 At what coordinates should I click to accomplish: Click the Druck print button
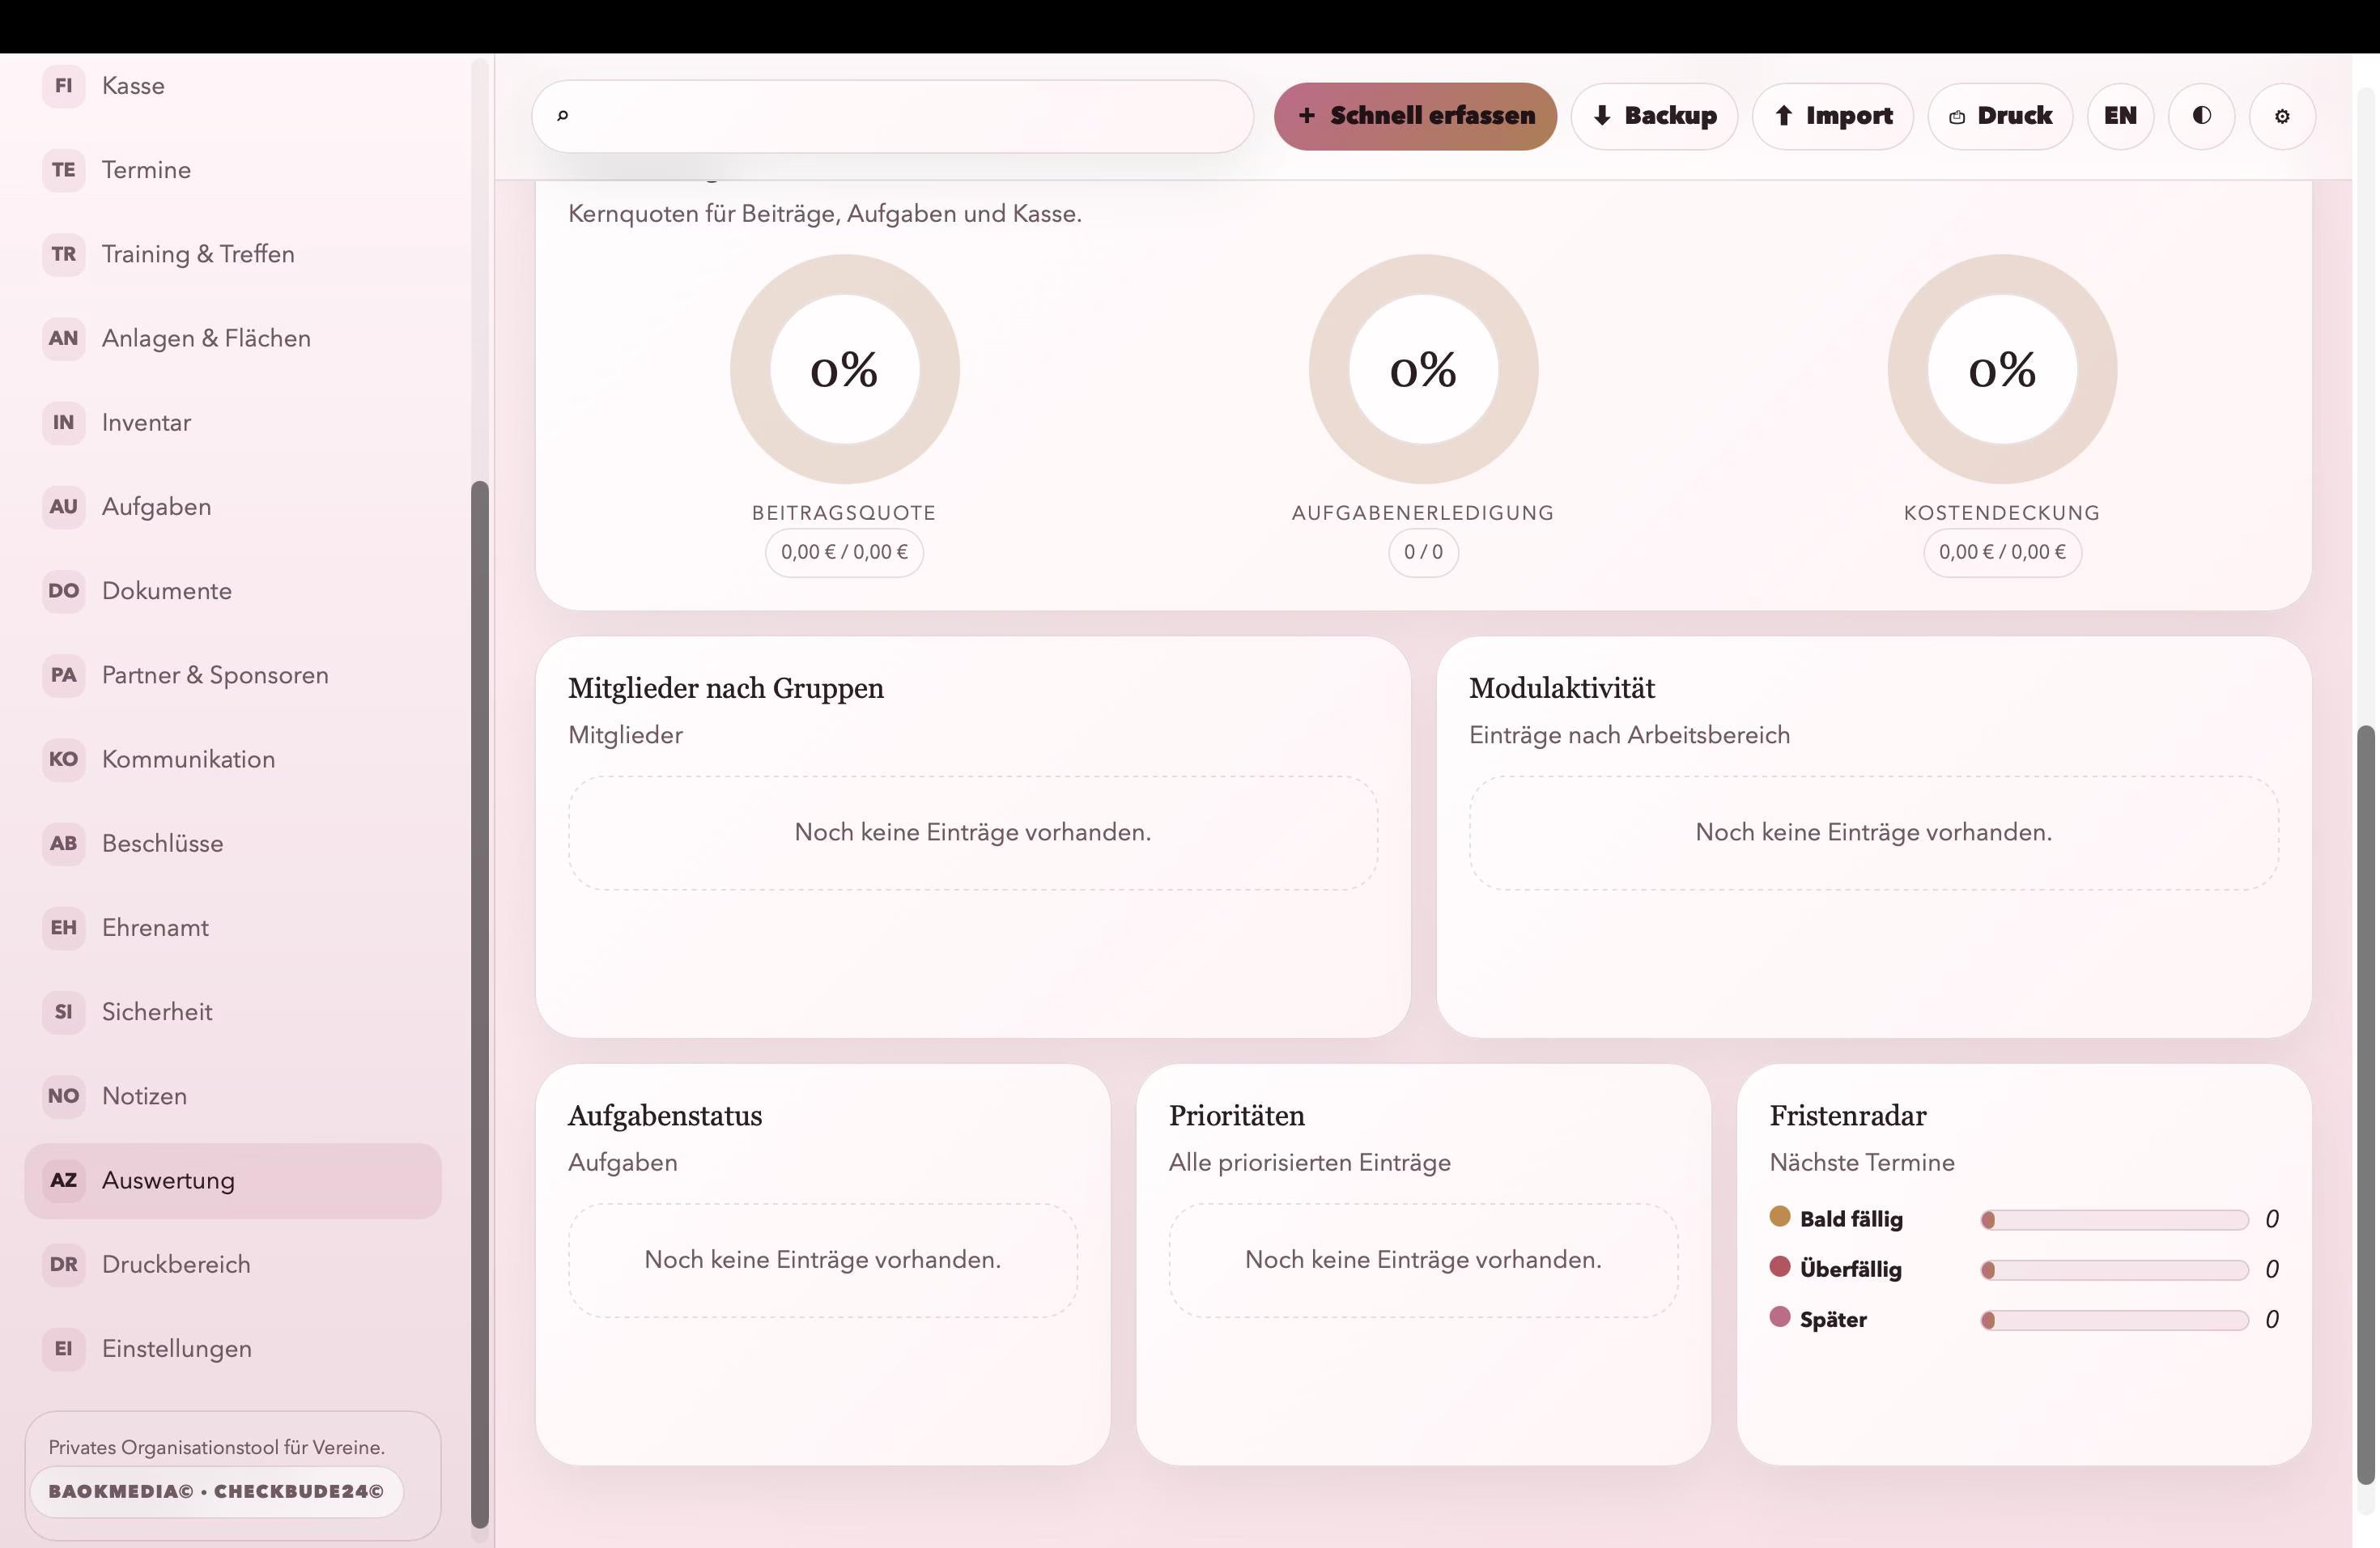coord(2000,116)
